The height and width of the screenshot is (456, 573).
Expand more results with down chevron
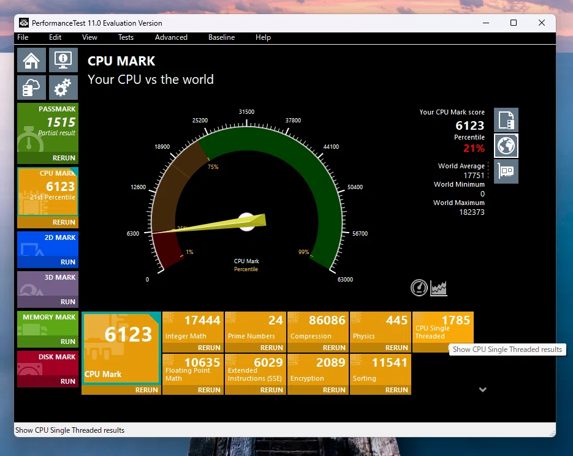point(483,389)
